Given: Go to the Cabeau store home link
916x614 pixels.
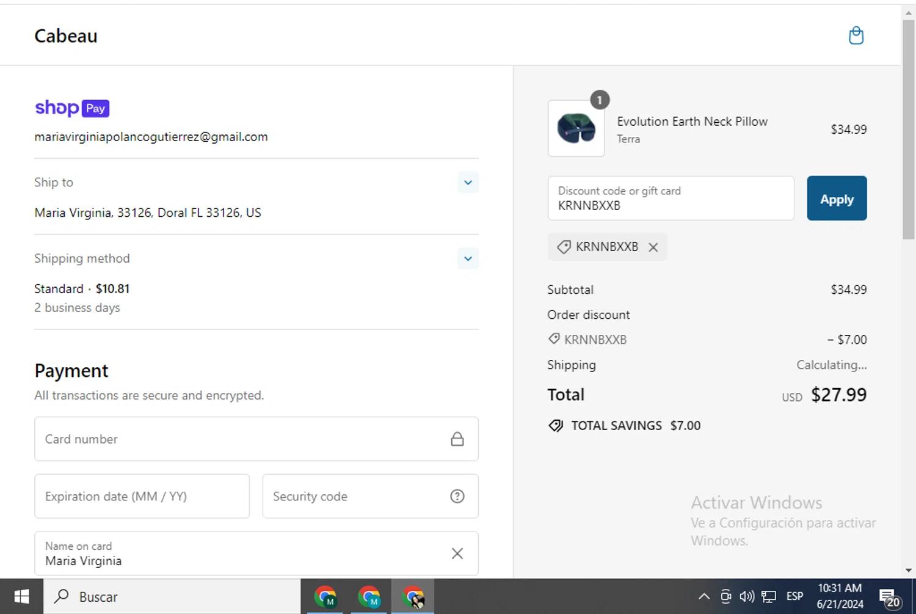Looking at the screenshot, I should (66, 36).
